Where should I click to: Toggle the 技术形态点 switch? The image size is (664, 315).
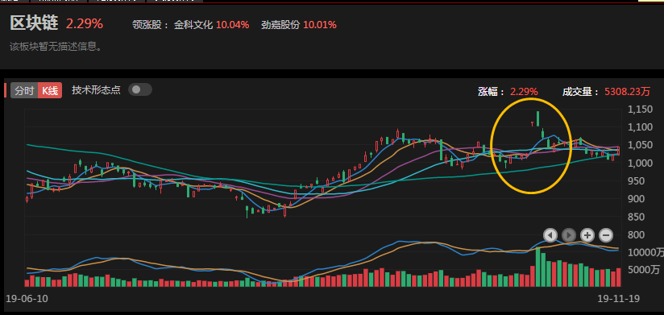point(139,89)
